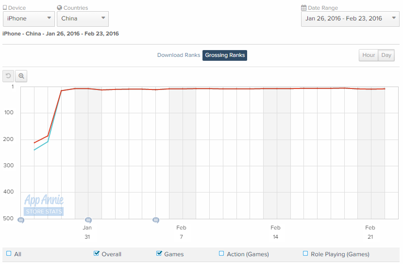Click the magnifier zoom-in icon
This screenshot has height=264, width=403.
(21, 76)
